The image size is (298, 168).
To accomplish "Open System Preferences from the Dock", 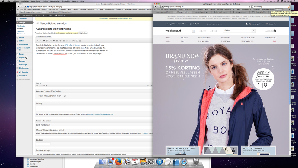I will click(151, 162).
